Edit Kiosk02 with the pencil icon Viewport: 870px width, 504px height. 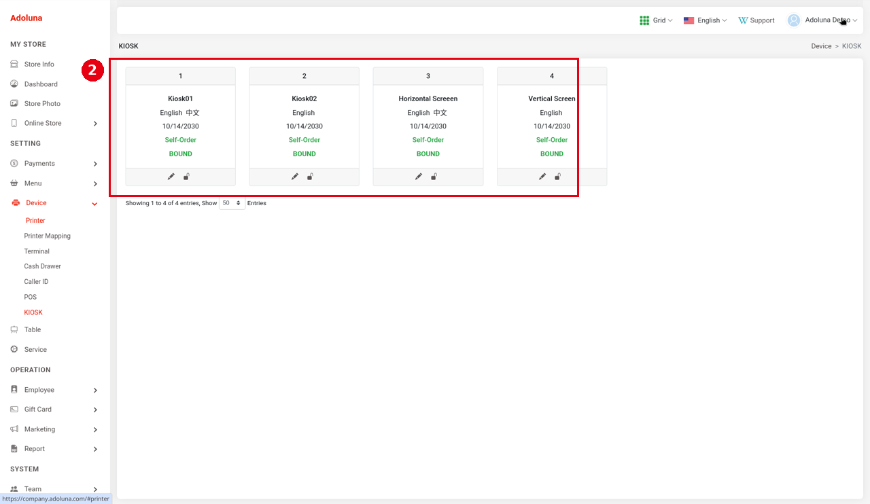(x=295, y=177)
